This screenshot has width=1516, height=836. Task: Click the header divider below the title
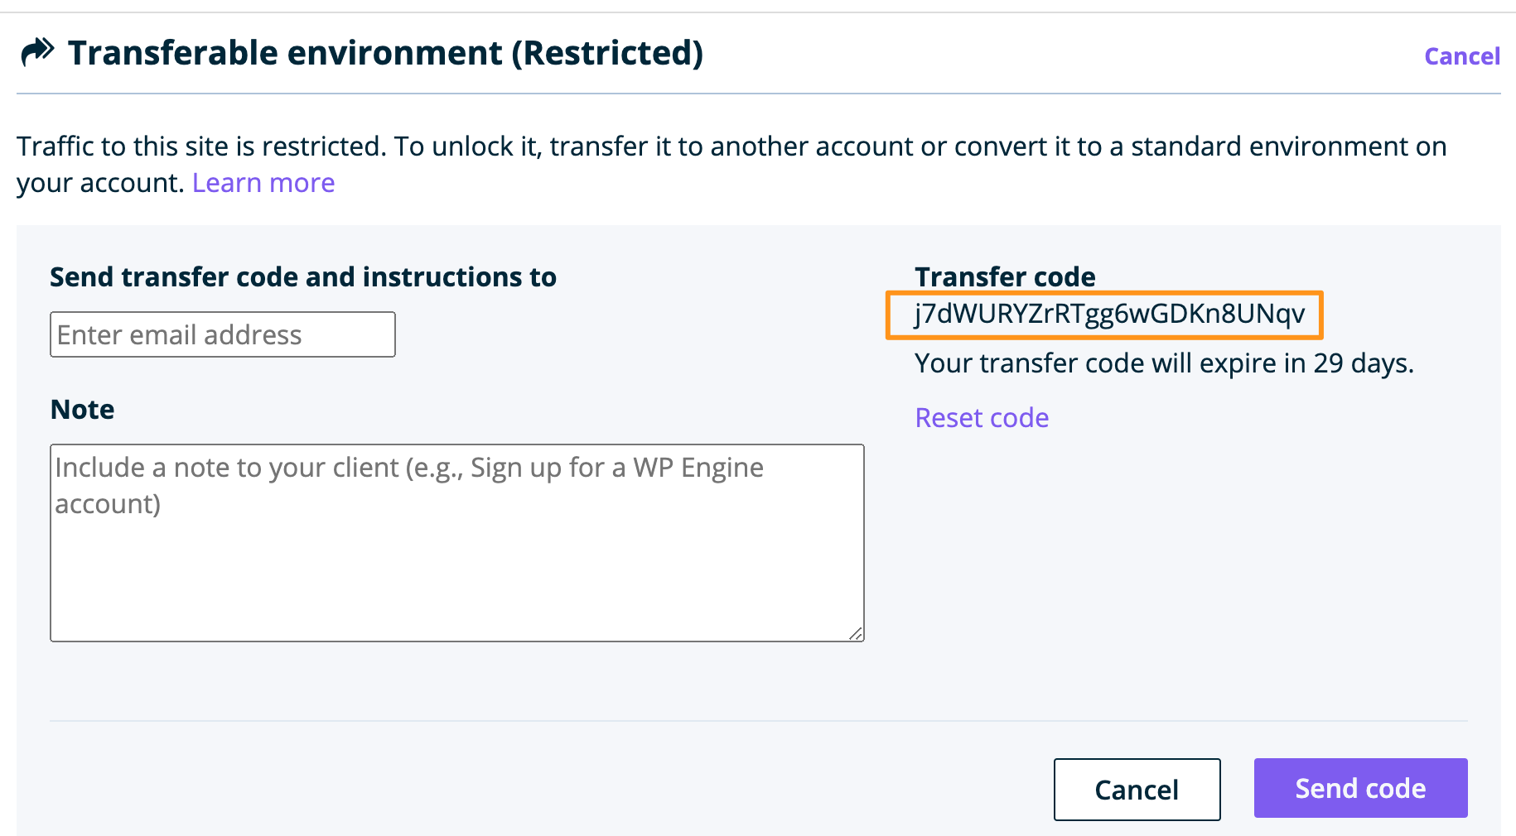(x=758, y=94)
